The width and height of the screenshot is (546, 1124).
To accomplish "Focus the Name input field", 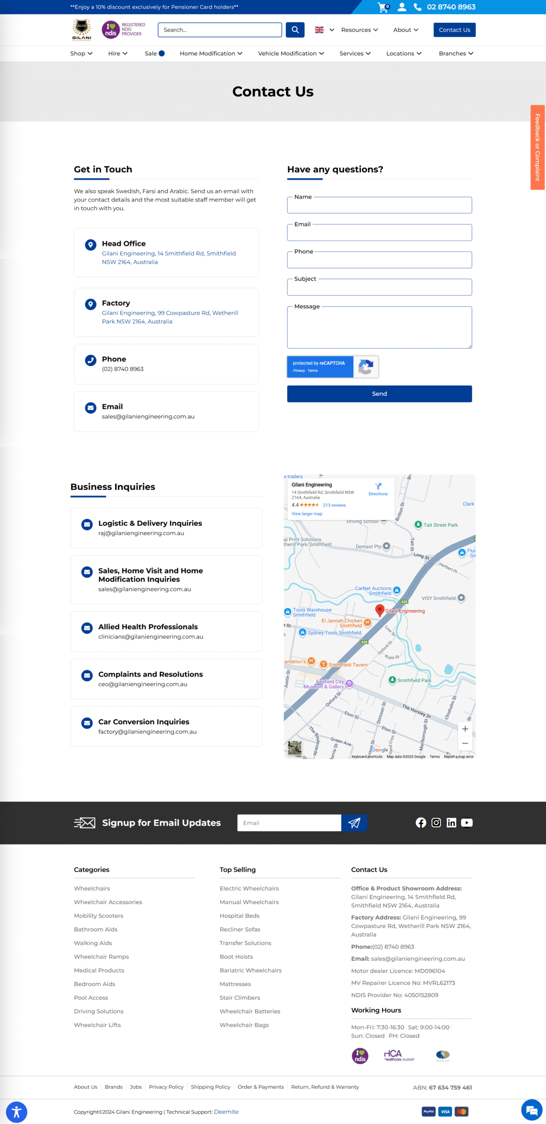I will tap(379, 205).
